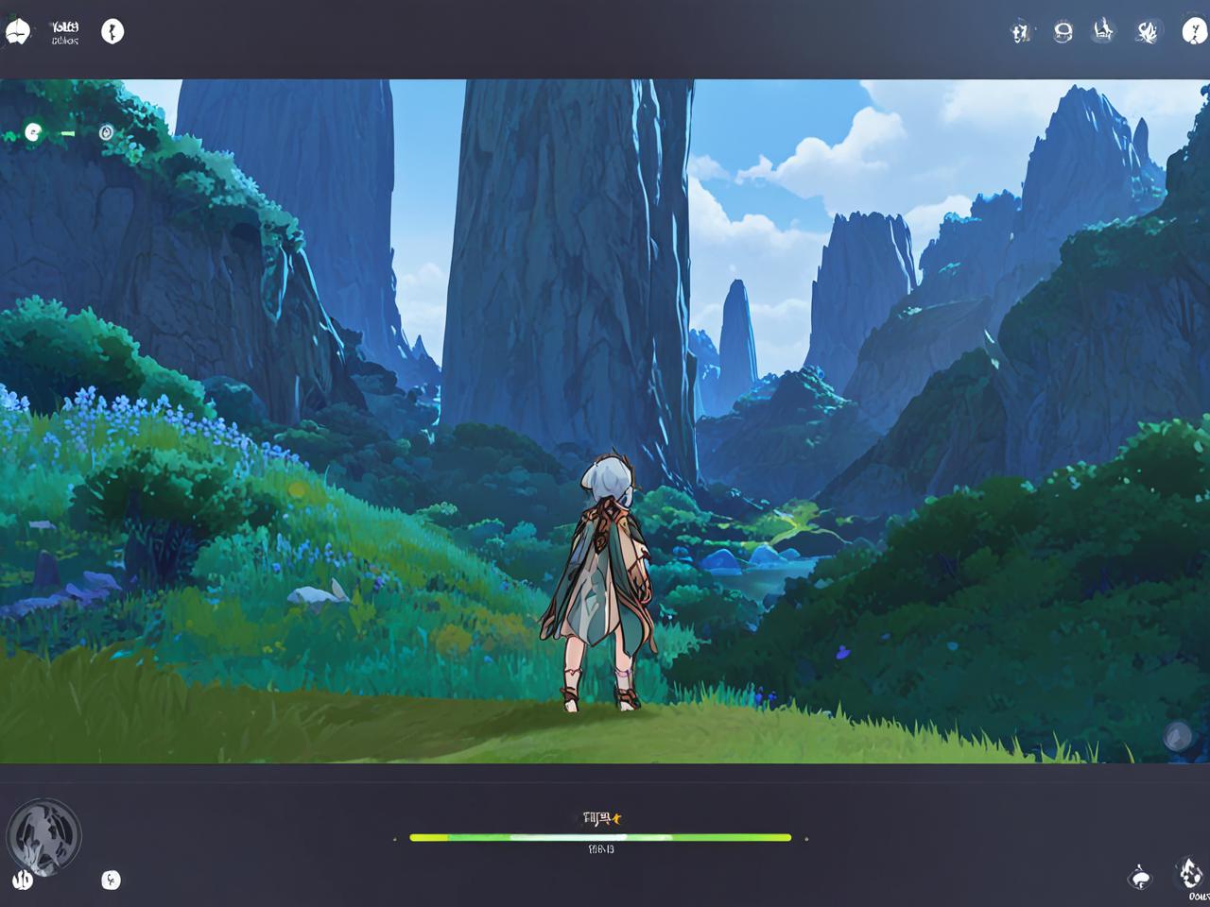Click the fourth icon in the top-right group
This screenshot has width=1210, height=907.
pos(1148,33)
